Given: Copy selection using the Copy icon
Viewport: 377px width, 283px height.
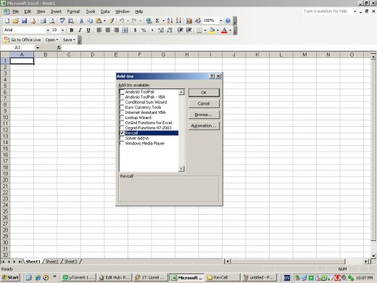Looking at the screenshot, I should [x=90, y=21].
